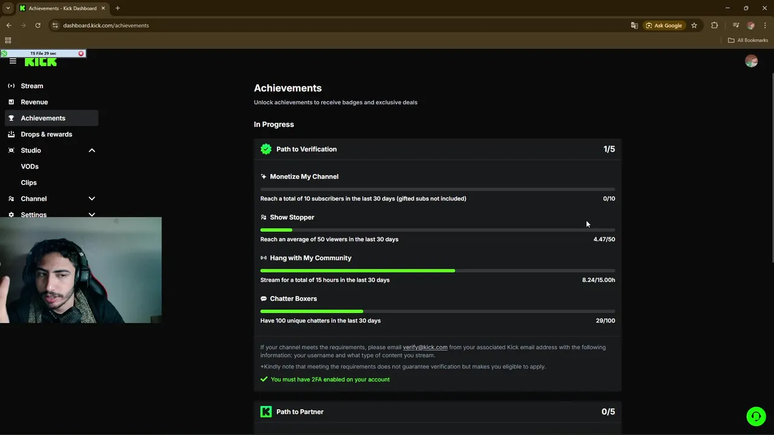Select Drops & rewards in sidebar
This screenshot has width=774, height=435.
pos(47,134)
